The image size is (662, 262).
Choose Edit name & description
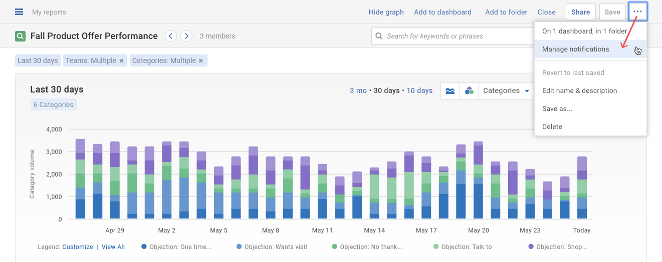579,90
